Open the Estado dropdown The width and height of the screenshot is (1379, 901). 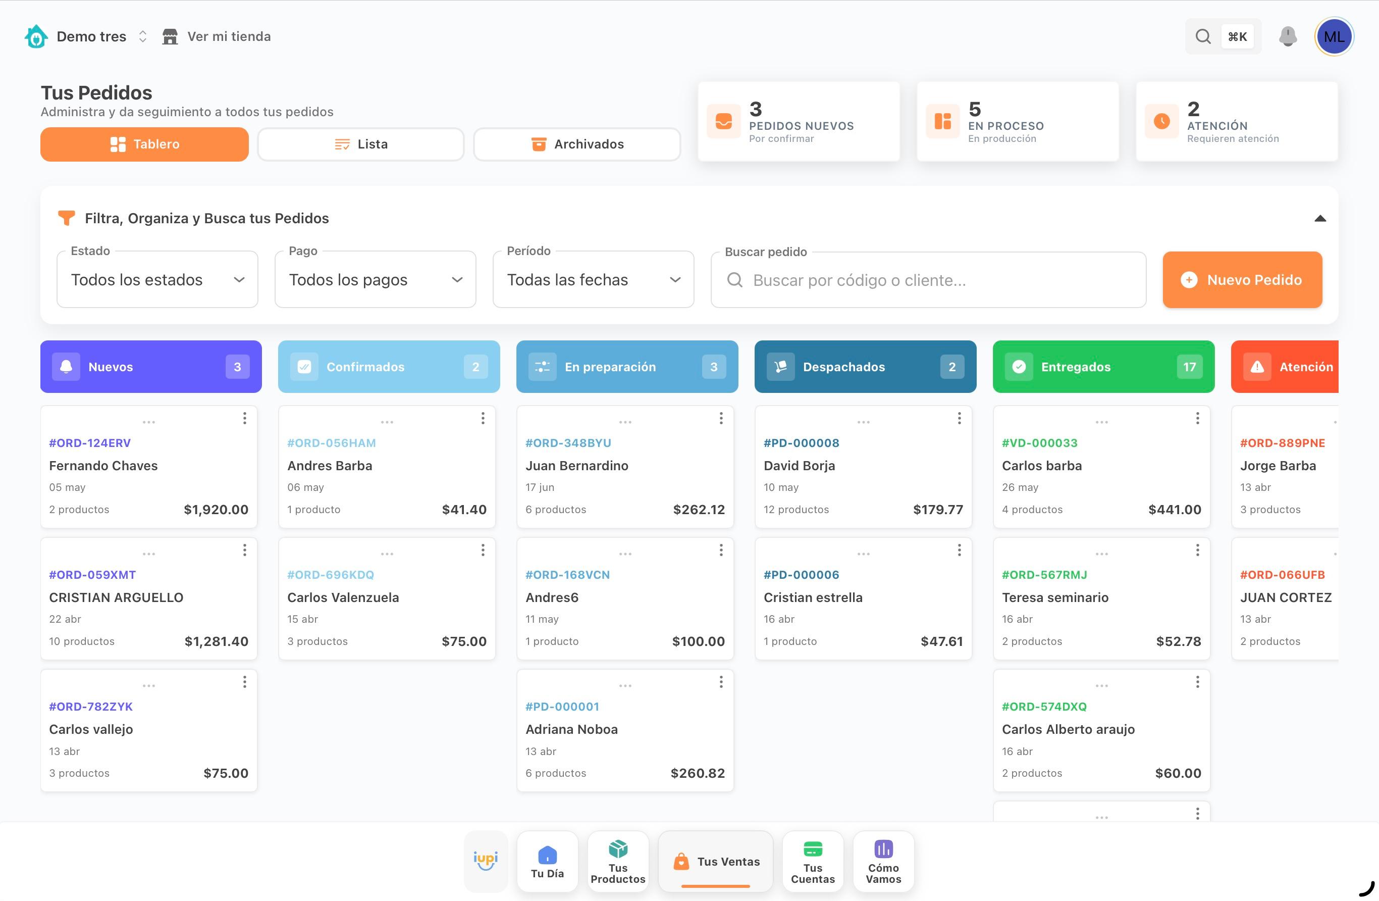pyautogui.click(x=157, y=279)
